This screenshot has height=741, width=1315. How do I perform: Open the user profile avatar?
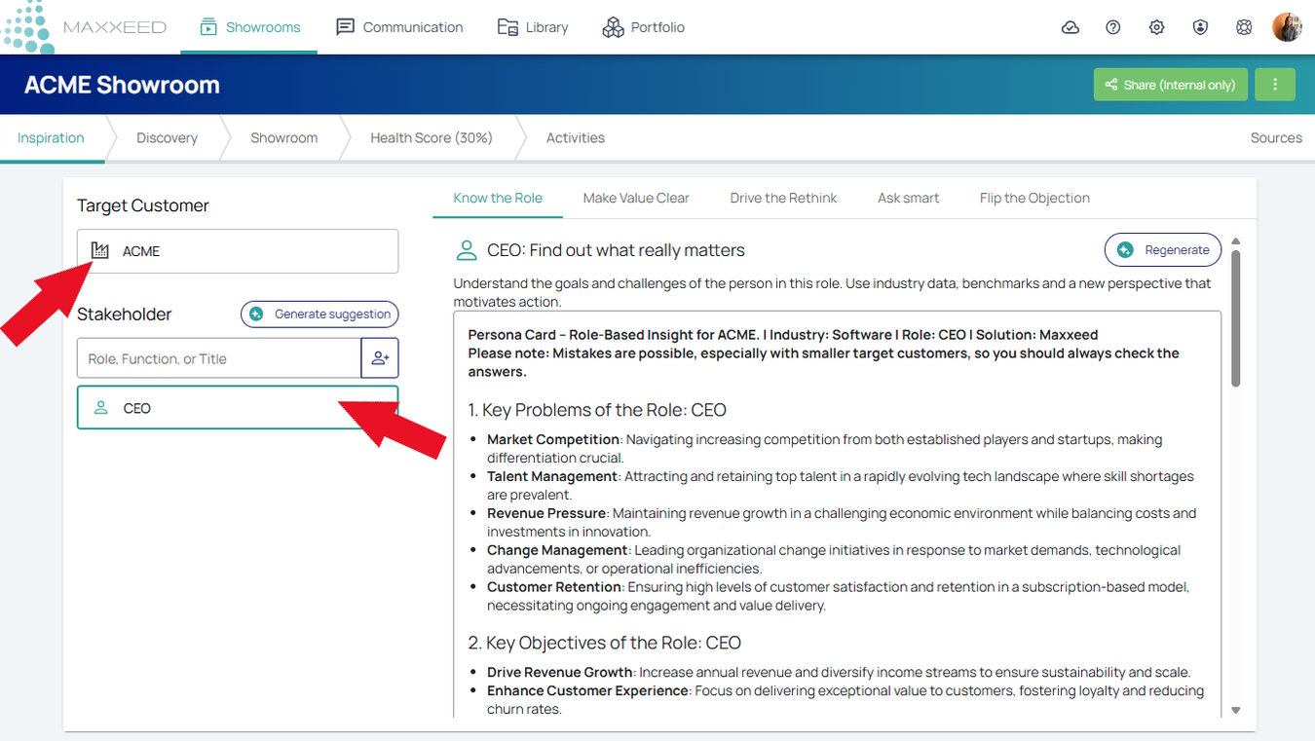click(1287, 27)
